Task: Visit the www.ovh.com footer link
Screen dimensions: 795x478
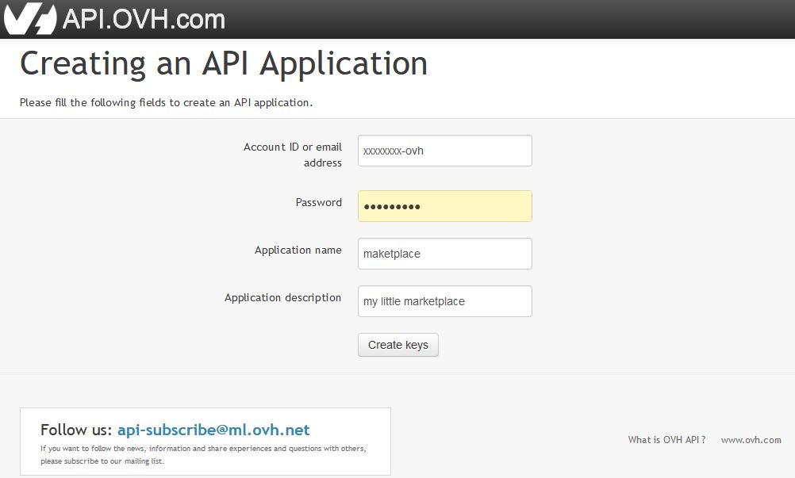Action: click(751, 440)
